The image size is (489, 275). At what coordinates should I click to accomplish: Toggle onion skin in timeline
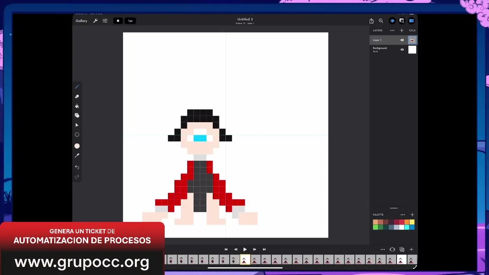point(392,249)
